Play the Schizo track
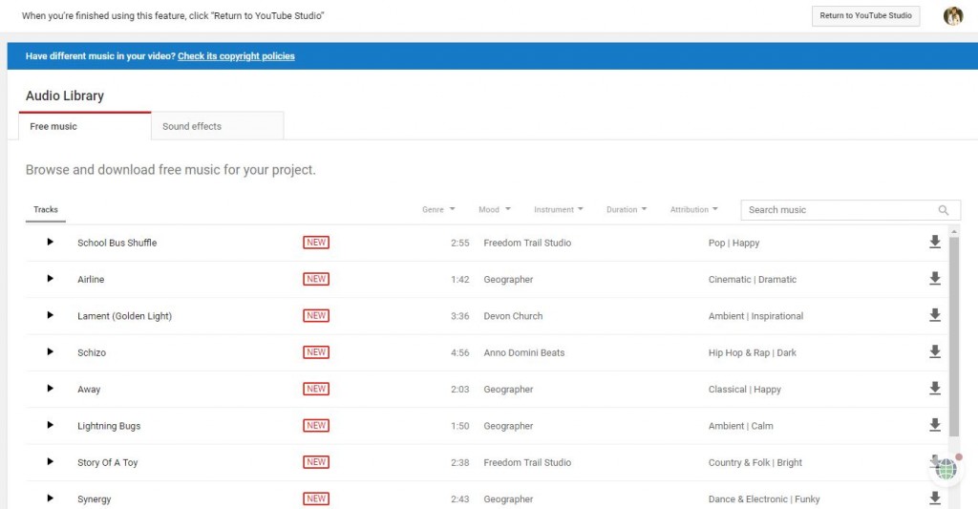Viewport: 978px width, 509px height. point(51,351)
